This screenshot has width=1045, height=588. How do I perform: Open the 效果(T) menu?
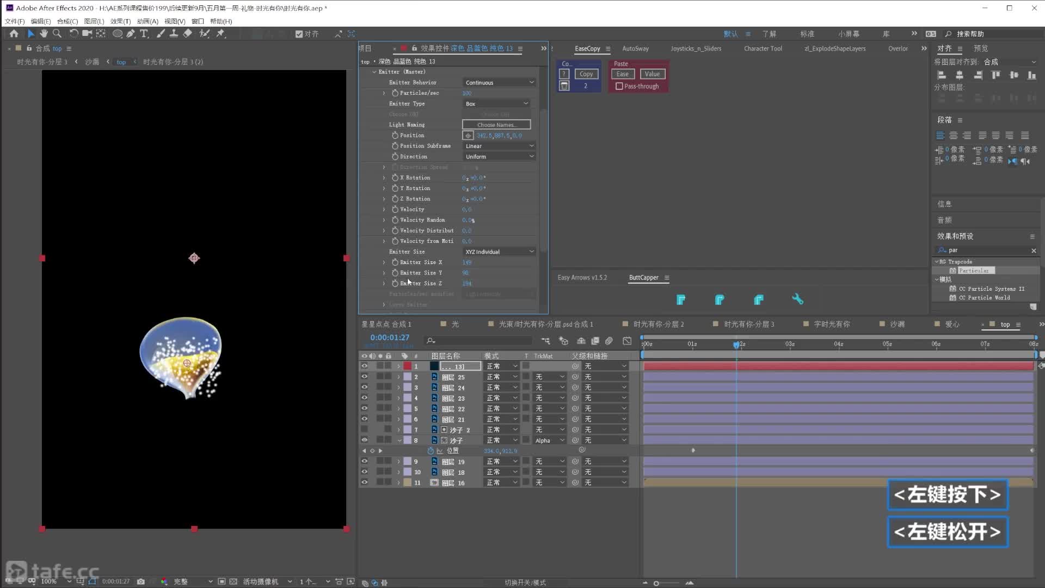tap(120, 21)
